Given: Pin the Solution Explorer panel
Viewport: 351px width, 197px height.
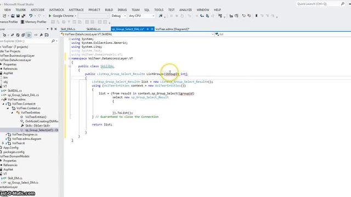Looking at the screenshot, I should [52, 29].
